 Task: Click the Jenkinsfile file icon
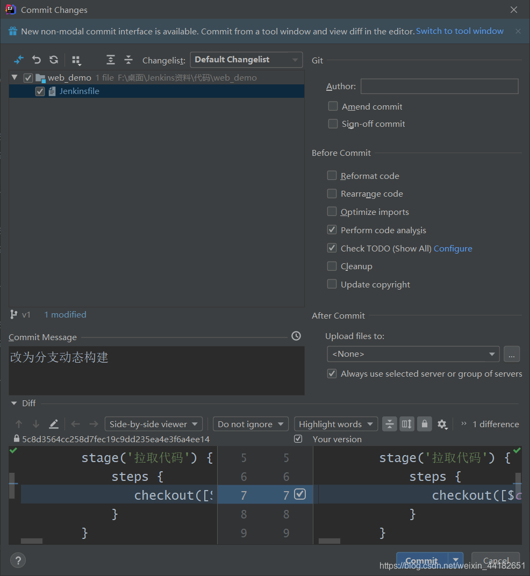pyautogui.click(x=52, y=91)
